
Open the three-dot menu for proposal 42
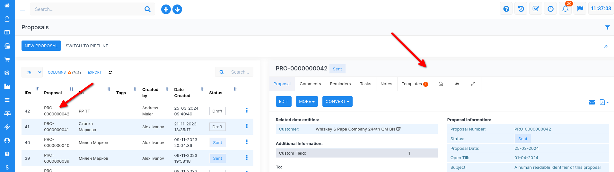[x=247, y=111]
